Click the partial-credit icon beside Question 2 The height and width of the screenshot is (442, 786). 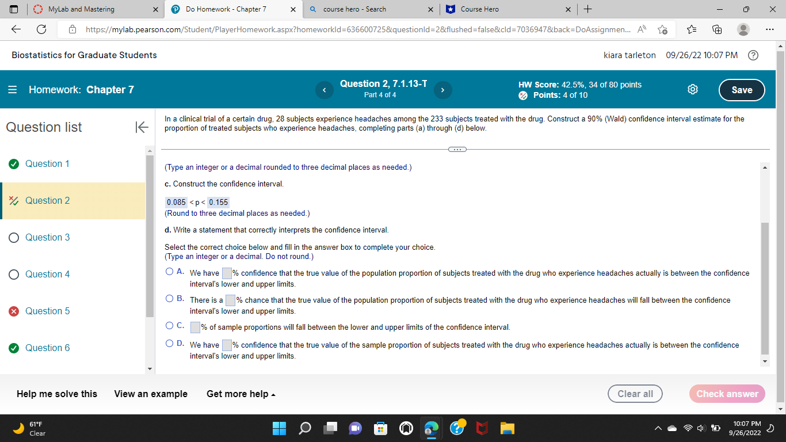coord(13,200)
